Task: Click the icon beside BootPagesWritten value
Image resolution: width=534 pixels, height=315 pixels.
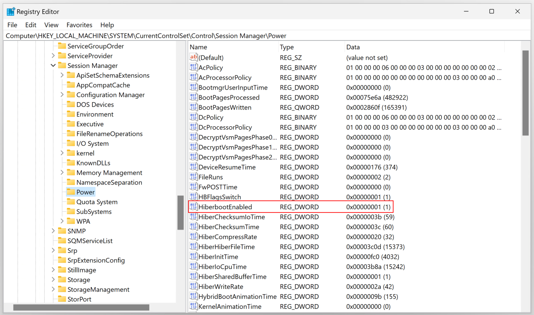Action: (x=194, y=107)
